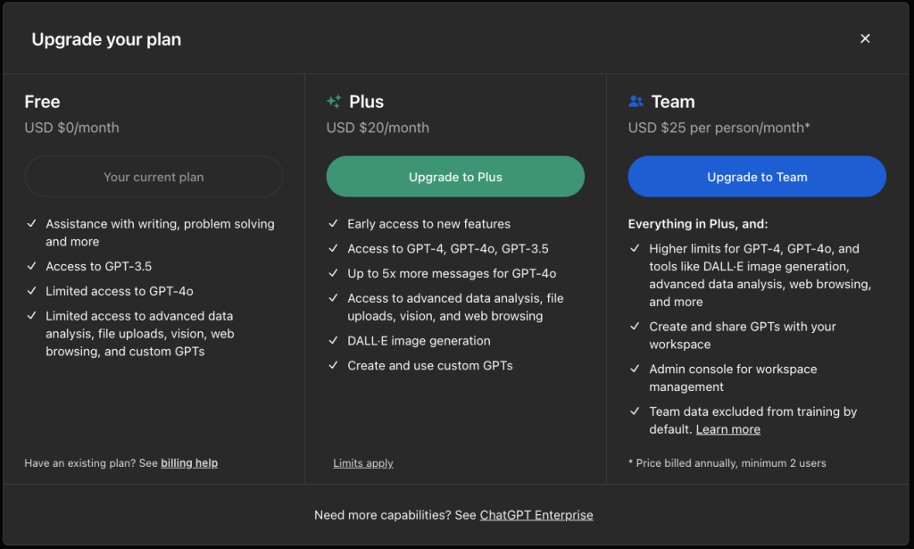Click the USD $20/month price text
This screenshot has width=914, height=549.
[x=378, y=128]
